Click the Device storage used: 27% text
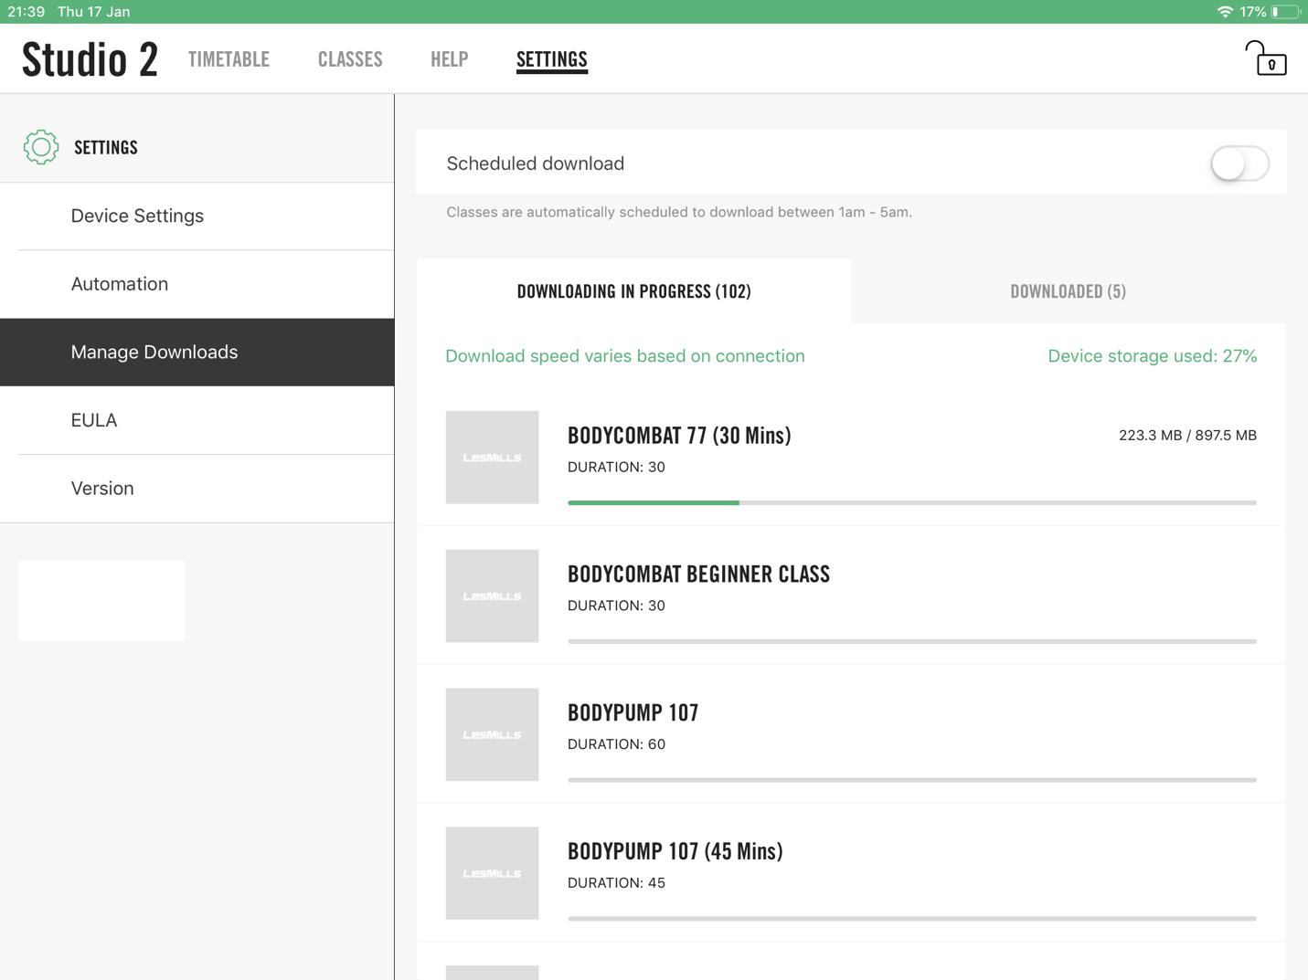The image size is (1308, 980). (1152, 356)
